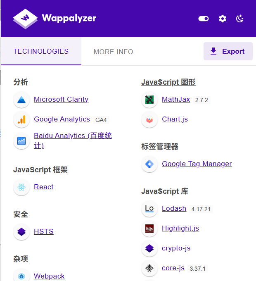Click the Google Analytics bar chart icon
This screenshot has height=281, width=256.
pos(21,119)
